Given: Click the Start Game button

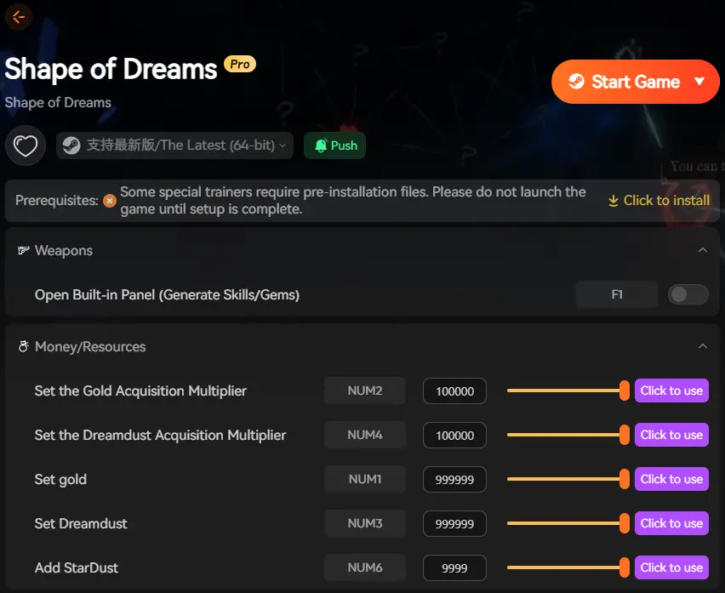Looking at the screenshot, I should [x=635, y=82].
